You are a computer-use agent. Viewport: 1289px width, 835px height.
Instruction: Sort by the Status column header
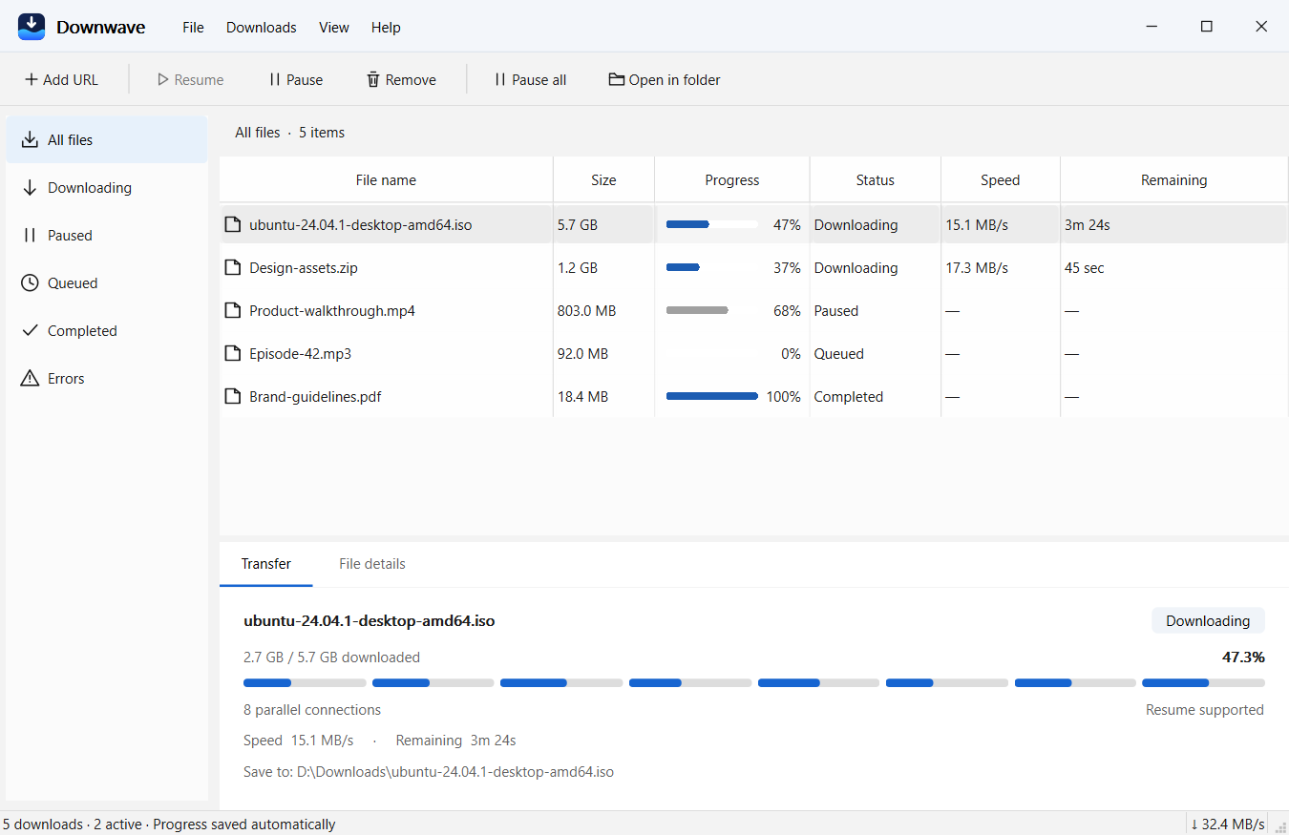(x=876, y=180)
